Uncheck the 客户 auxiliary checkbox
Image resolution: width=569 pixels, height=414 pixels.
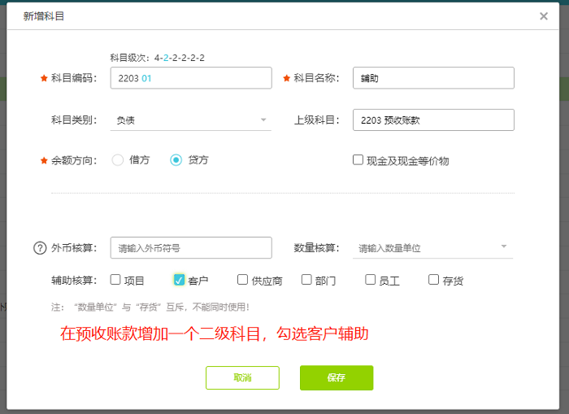[180, 280]
